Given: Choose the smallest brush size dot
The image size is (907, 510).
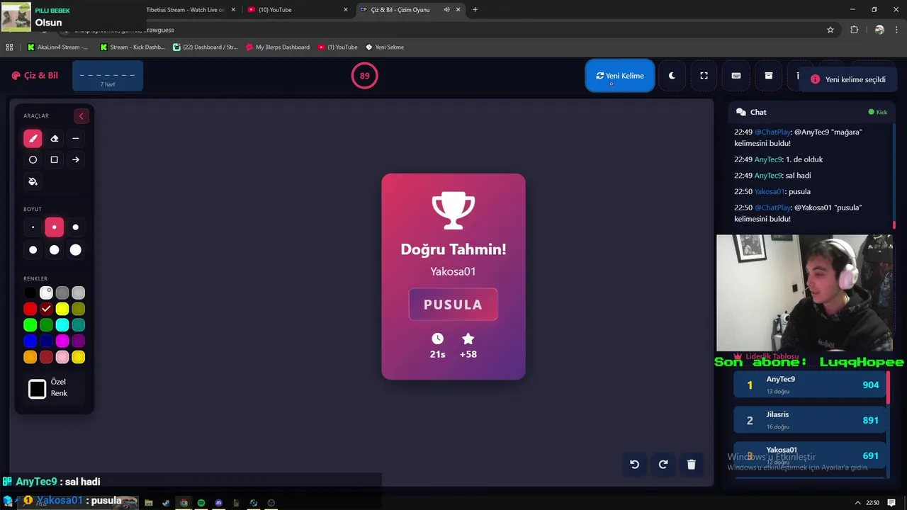Looking at the screenshot, I should [33, 227].
